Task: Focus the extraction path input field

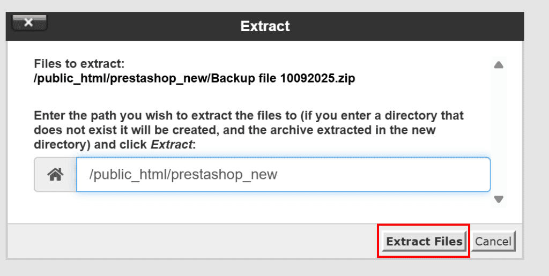Action: pyautogui.click(x=283, y=175)
